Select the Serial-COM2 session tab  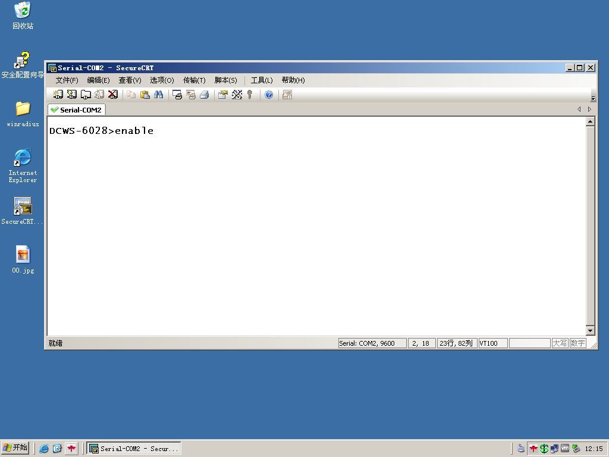tap(77, 110)
